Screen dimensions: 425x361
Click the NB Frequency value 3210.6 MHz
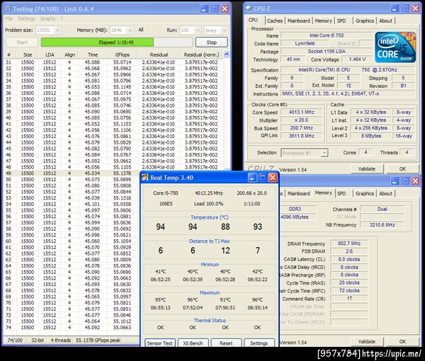(382, 225)
